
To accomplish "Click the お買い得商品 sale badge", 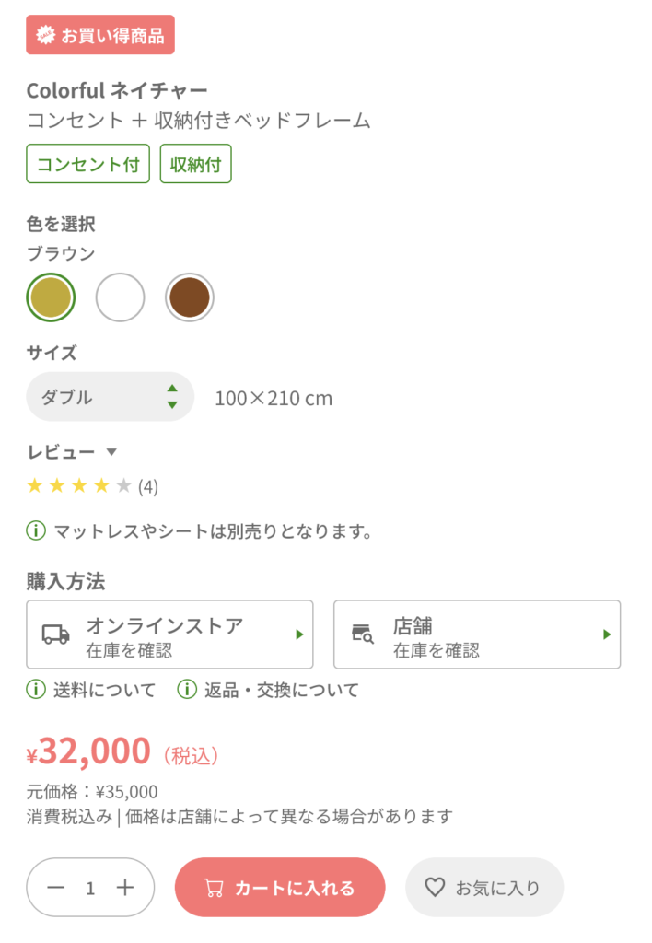I will (x=100, y=35).
